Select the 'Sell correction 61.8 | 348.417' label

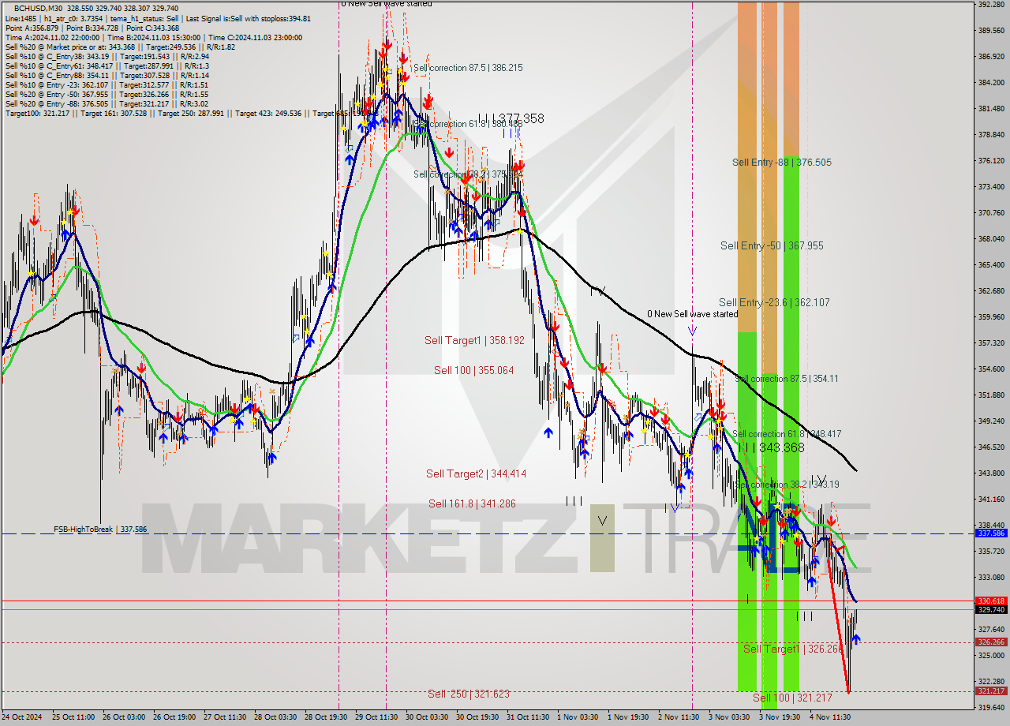[x=787, y=434]
